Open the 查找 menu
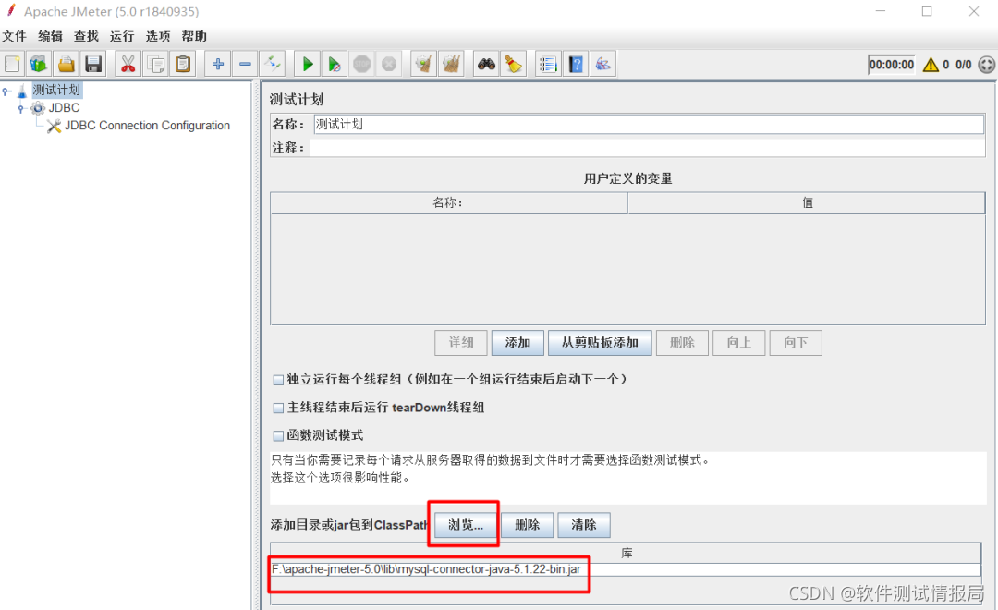The image size is (998, 610). pos(86,36)
